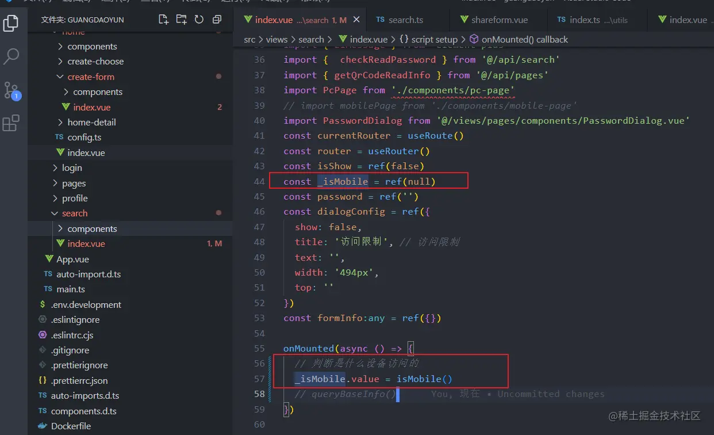Open index.vue marked 1, M under search
Viewport: 714px width, 435px height.
[86, 244]
